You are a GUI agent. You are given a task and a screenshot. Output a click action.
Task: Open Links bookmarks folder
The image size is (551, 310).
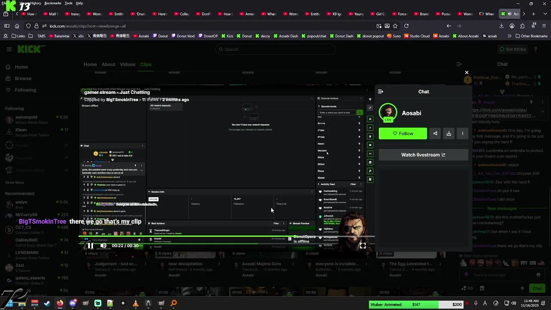pyautogui.click(x=19, y=36)
